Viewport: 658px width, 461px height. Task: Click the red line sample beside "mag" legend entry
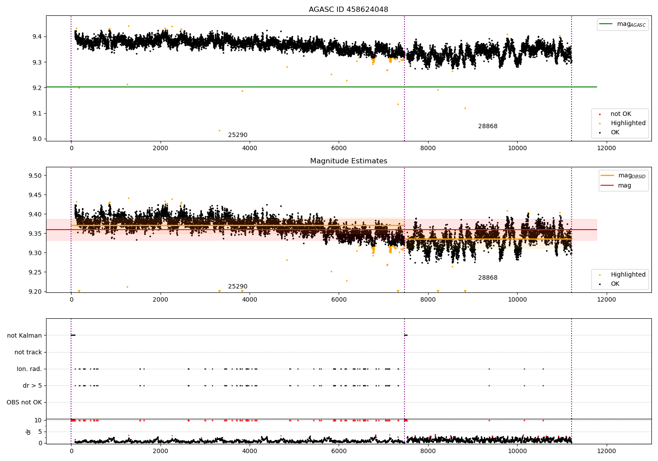point(608,185)
